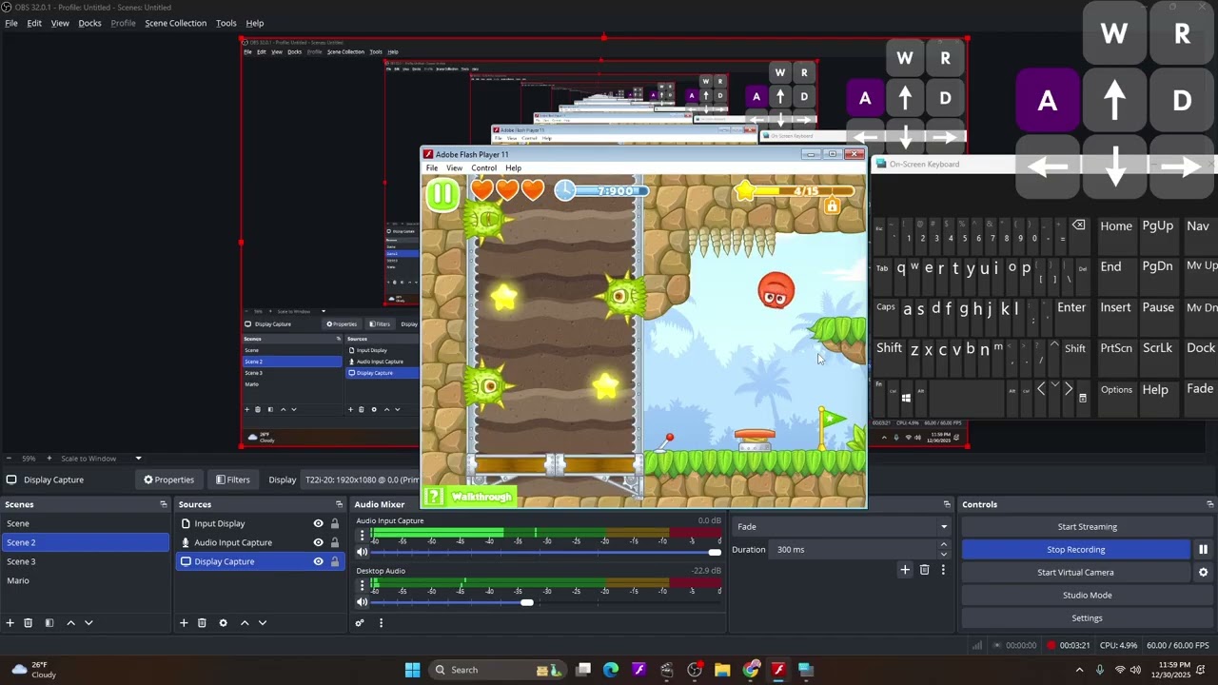Click the Walkthrough question mark icon in the game
Screen dimensions: 1218x685
click(434, 497)
